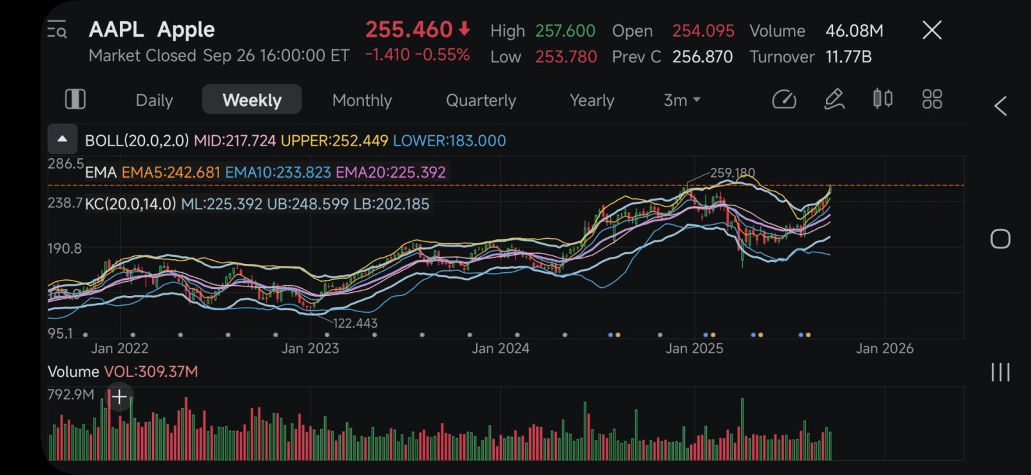This screenshot has width=1031, height=475.
Task: Select the pencil drawing tool
Action: (834, 100)
